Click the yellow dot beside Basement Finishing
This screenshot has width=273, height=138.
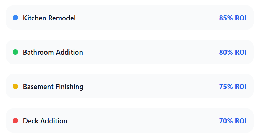click(x=15, y=87)
